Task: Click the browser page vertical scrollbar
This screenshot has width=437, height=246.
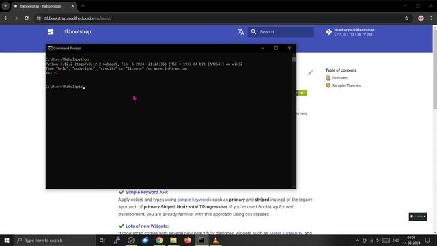Action: click(x=435, y=70)
